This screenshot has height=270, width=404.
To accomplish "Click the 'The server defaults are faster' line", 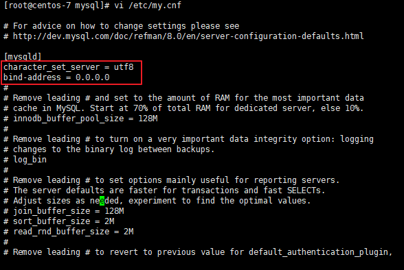I will (x=164, y=191).
